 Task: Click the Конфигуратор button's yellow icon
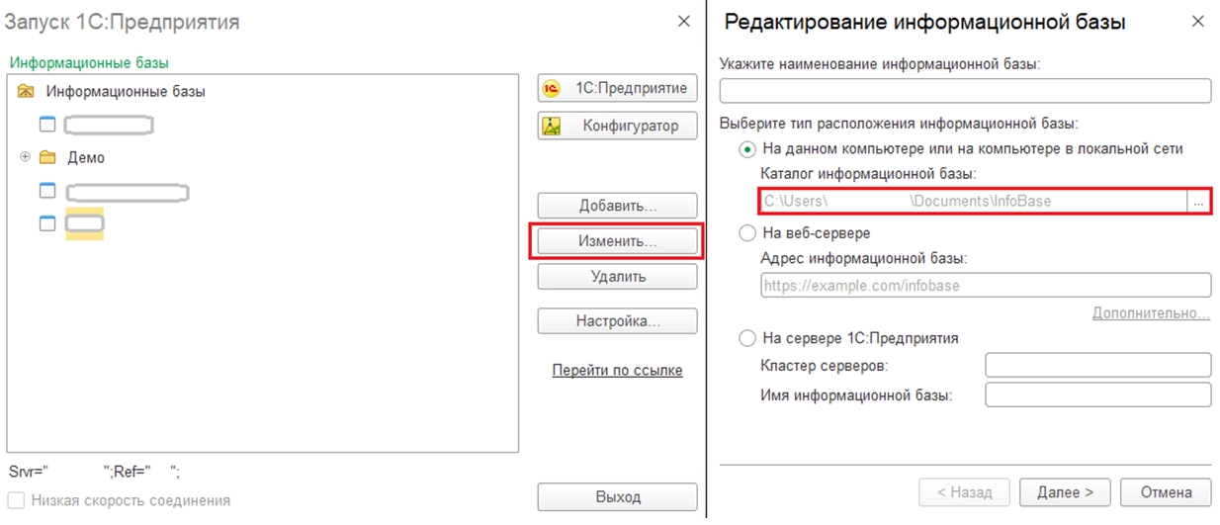(x=552, y=126)
